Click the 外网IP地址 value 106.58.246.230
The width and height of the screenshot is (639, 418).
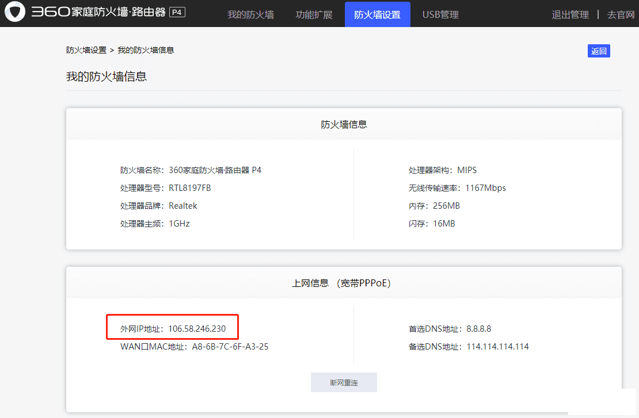(197, 329)
